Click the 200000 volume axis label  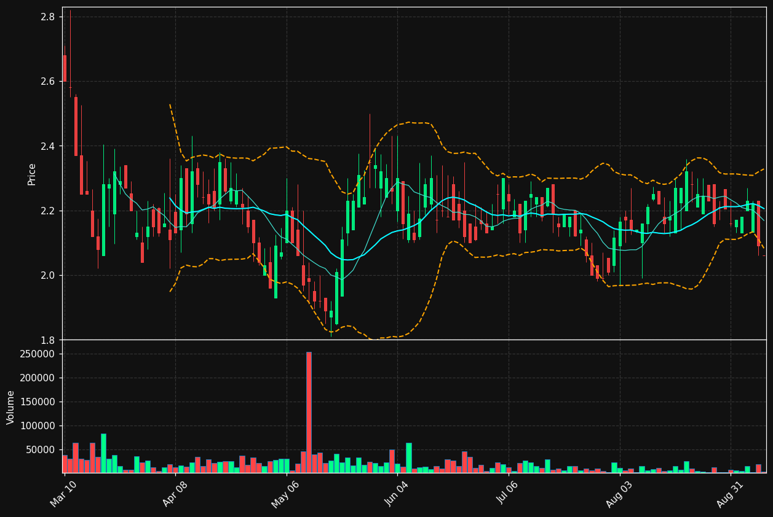pyautogui.click(x=38, y=378)
